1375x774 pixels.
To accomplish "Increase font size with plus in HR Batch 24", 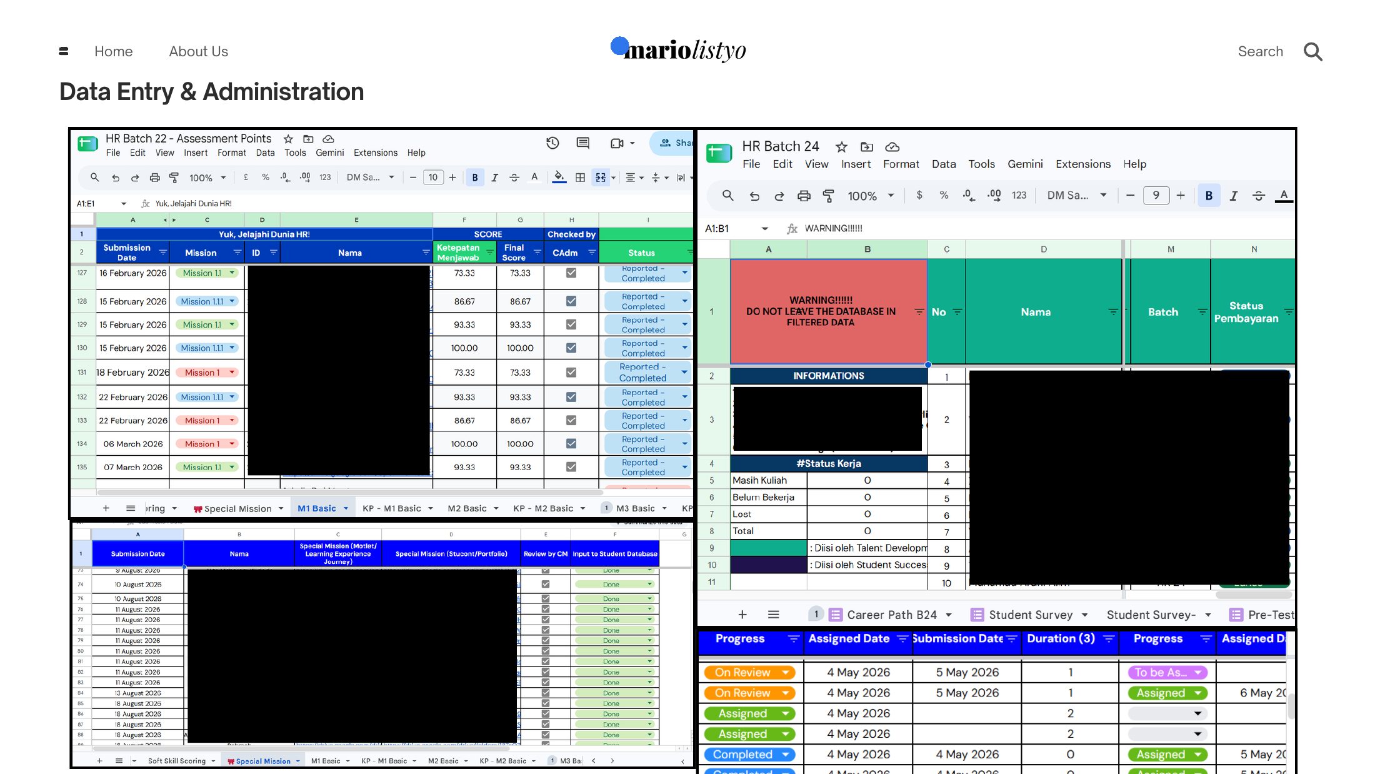I will coord(1181,196).
